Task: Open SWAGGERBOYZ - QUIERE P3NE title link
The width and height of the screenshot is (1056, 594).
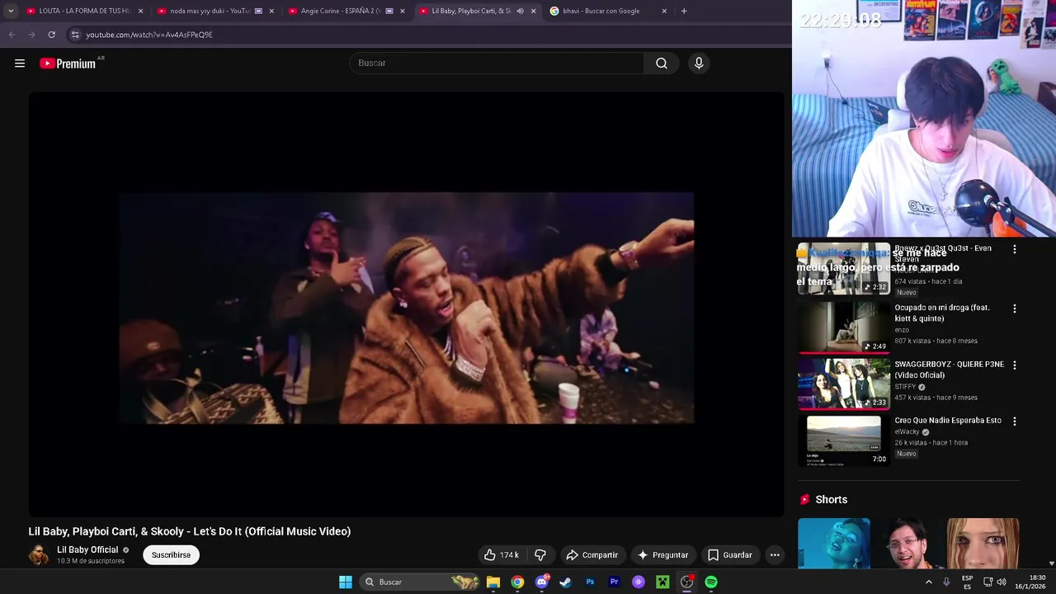Action: point(950,370)
